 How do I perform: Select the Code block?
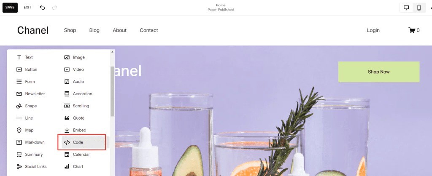83,142
